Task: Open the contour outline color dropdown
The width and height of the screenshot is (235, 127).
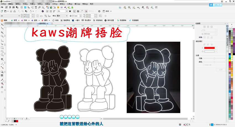Action: [216, 48]
